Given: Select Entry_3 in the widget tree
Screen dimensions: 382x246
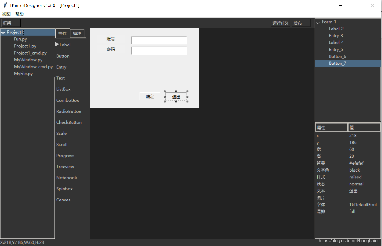Looking at the screenshot, I should [x=336, y=36].
